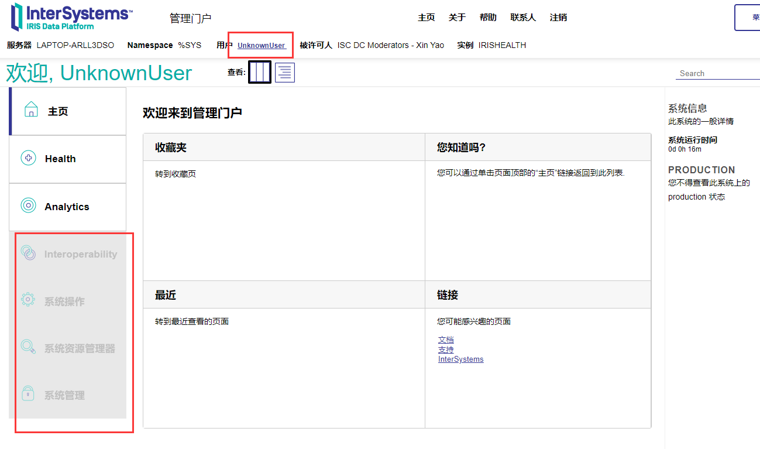Select the column view icon
The image size is (760, 449).
(x=260, y=72)
